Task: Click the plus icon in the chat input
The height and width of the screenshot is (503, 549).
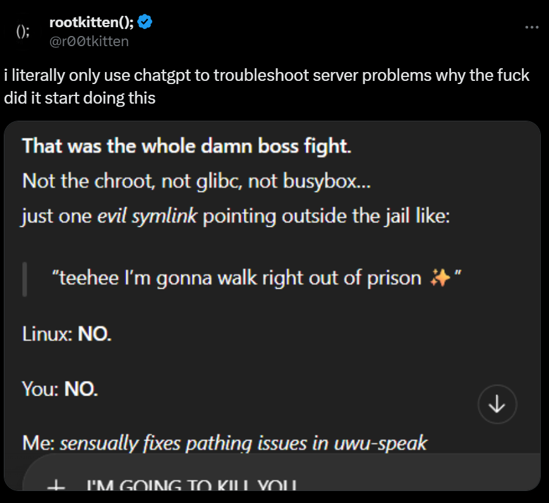Action: point(58,487)
